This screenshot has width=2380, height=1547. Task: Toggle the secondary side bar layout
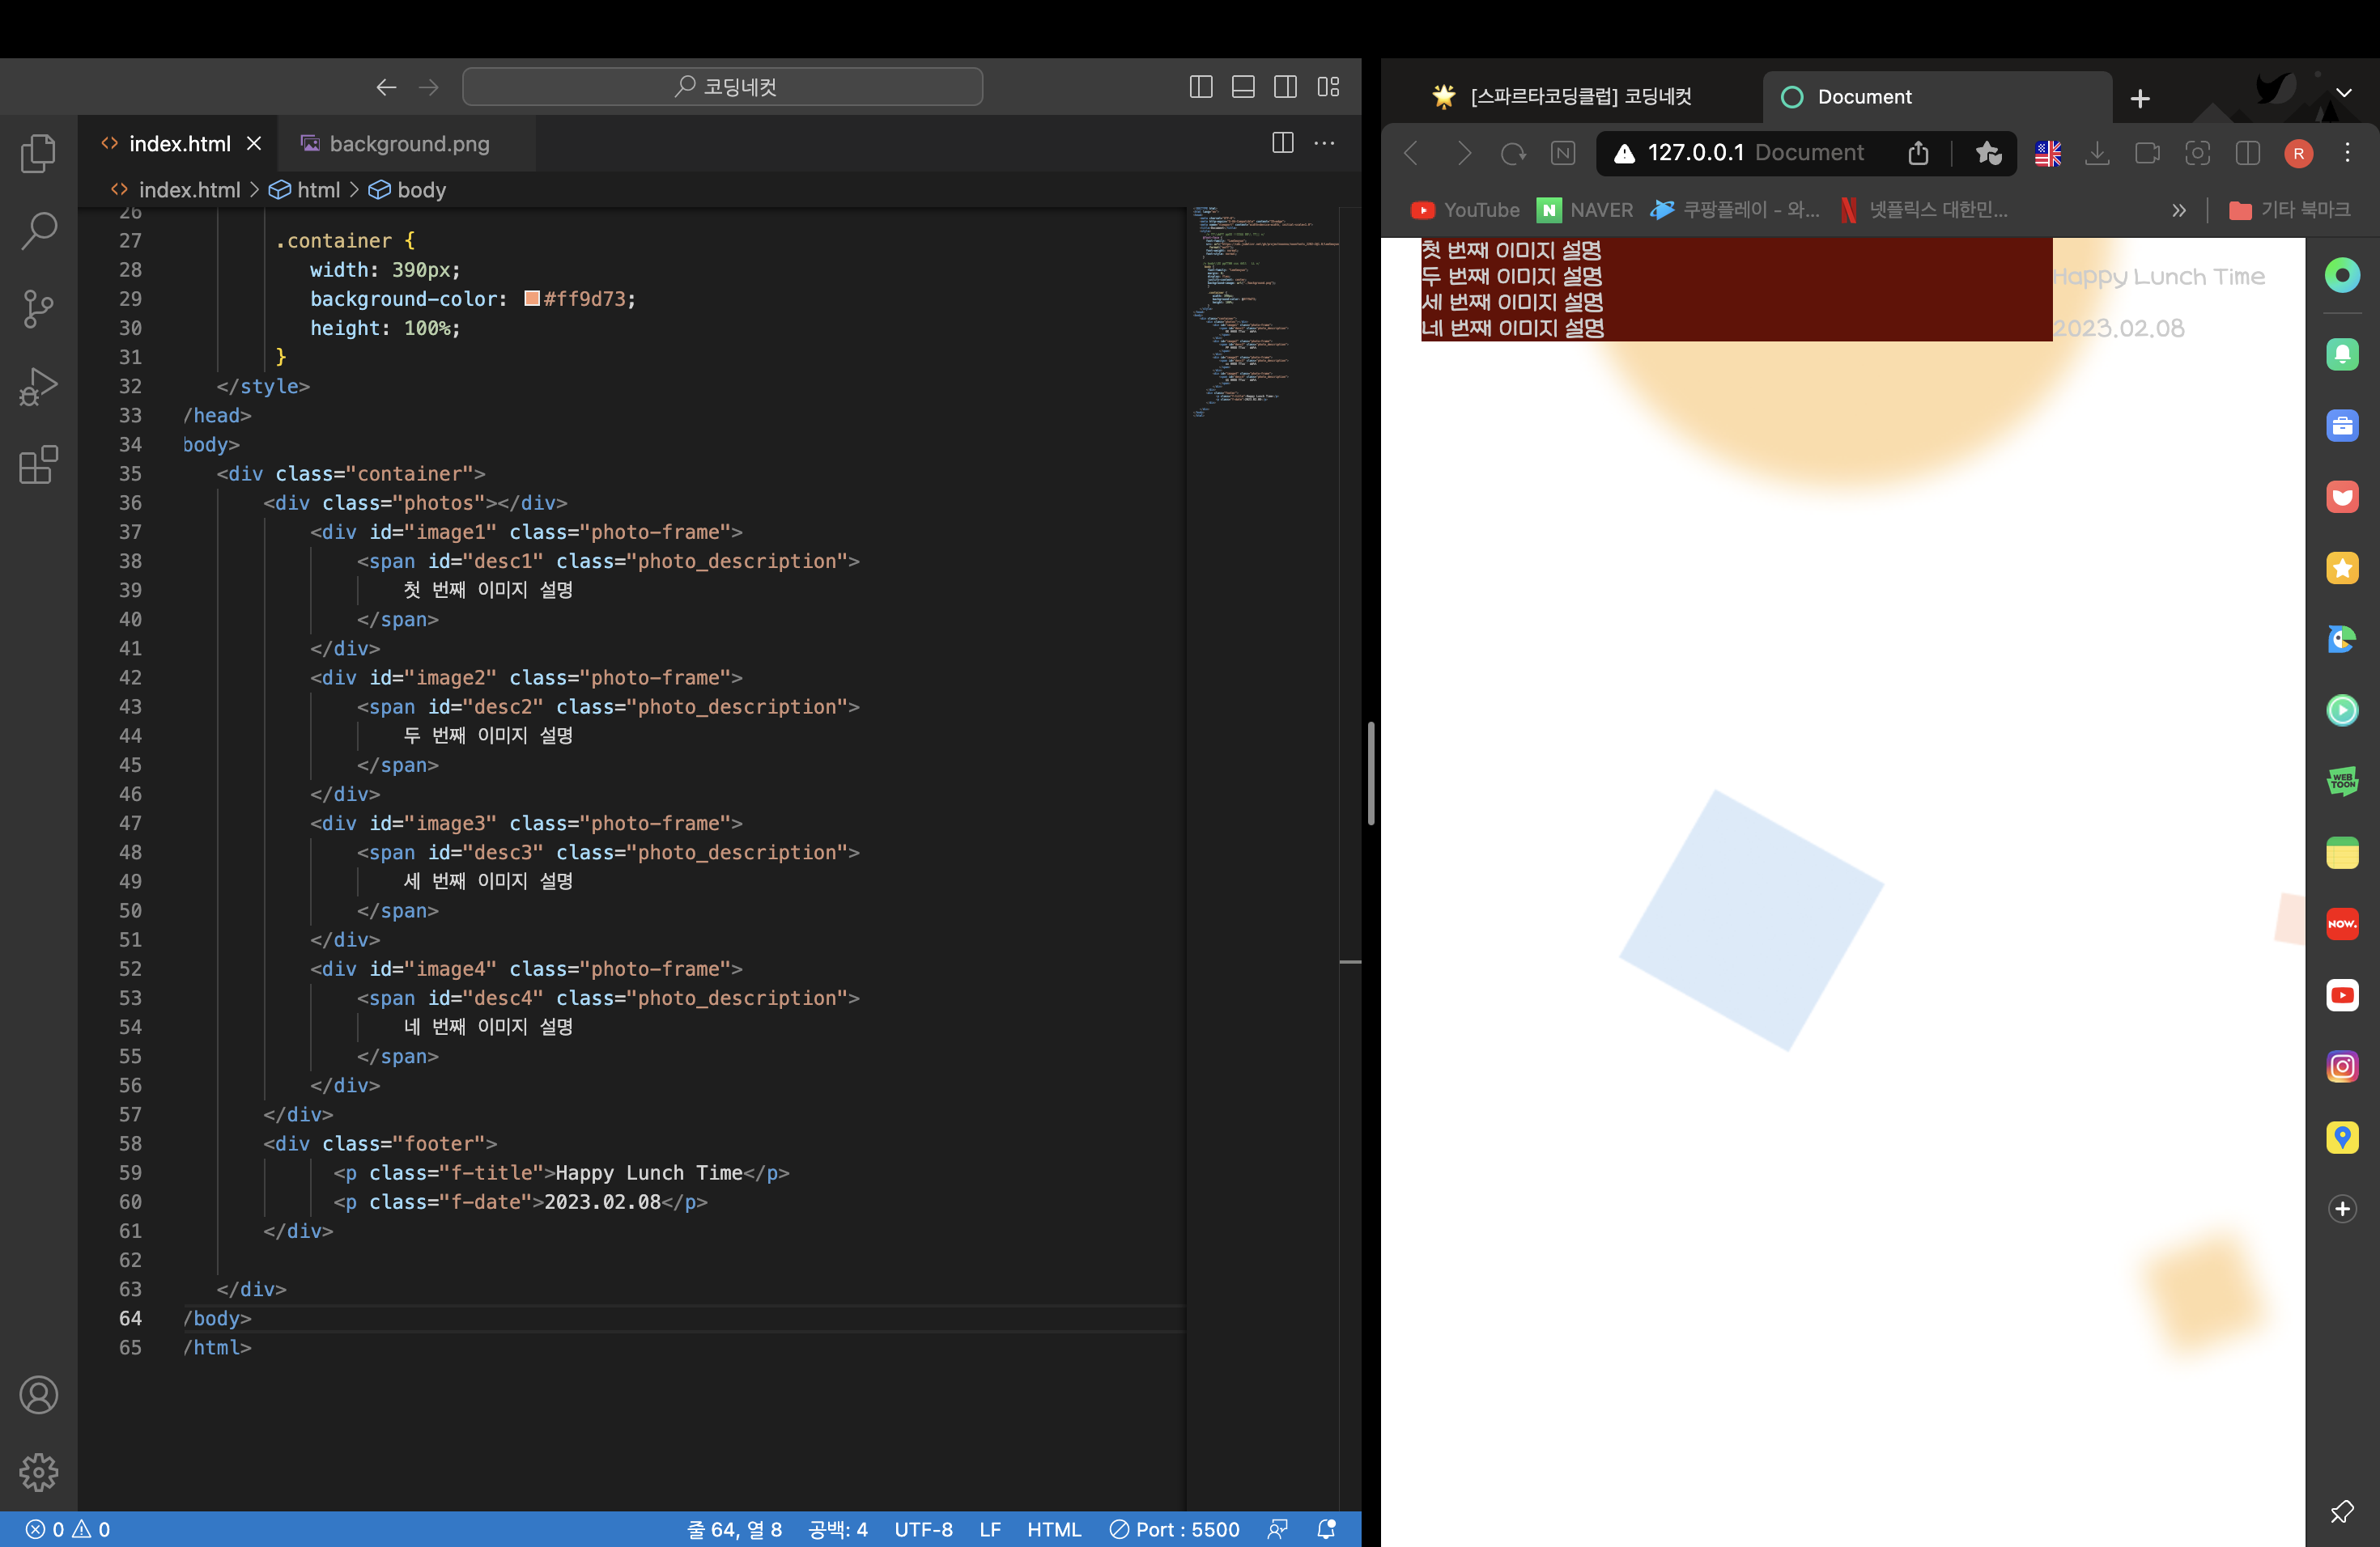1286,87
